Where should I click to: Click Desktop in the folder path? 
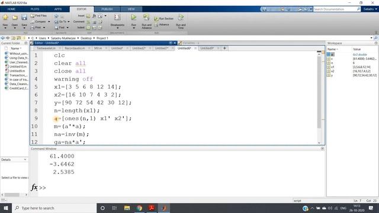pos(86,38)
